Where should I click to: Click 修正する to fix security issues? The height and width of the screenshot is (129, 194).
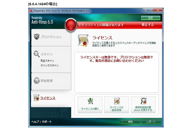click(148, 25)
